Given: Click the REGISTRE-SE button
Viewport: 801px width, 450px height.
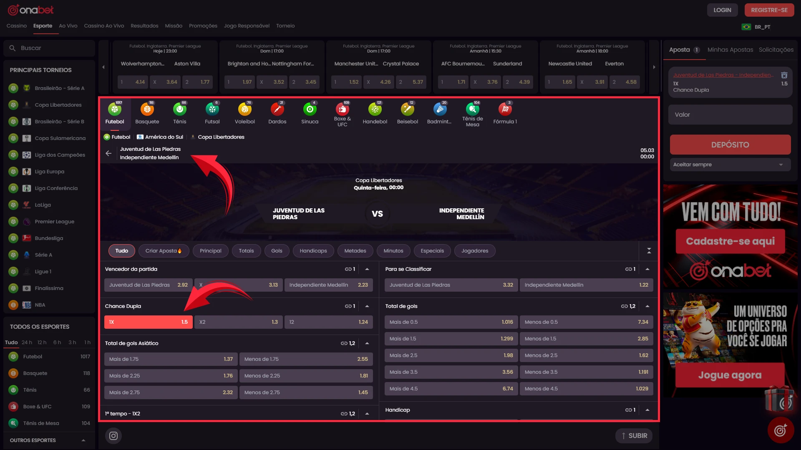Looking at the screenshot, I should (x=769, y=10).
